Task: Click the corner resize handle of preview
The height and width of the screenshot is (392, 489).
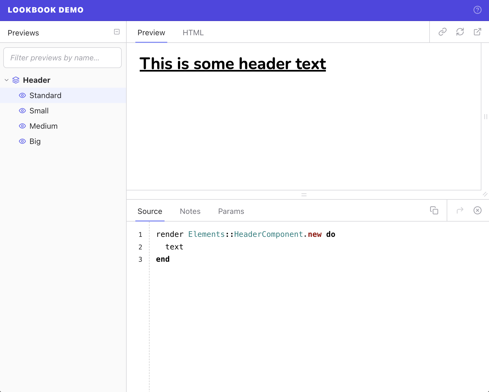Action: pos(485,194)
